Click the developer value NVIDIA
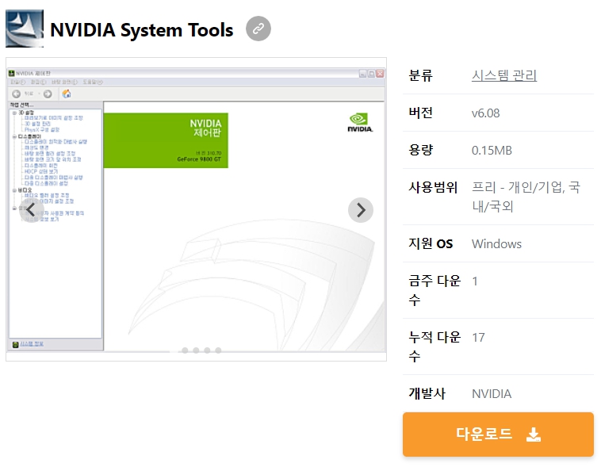 pyautogui.click(x=492, y=394)
